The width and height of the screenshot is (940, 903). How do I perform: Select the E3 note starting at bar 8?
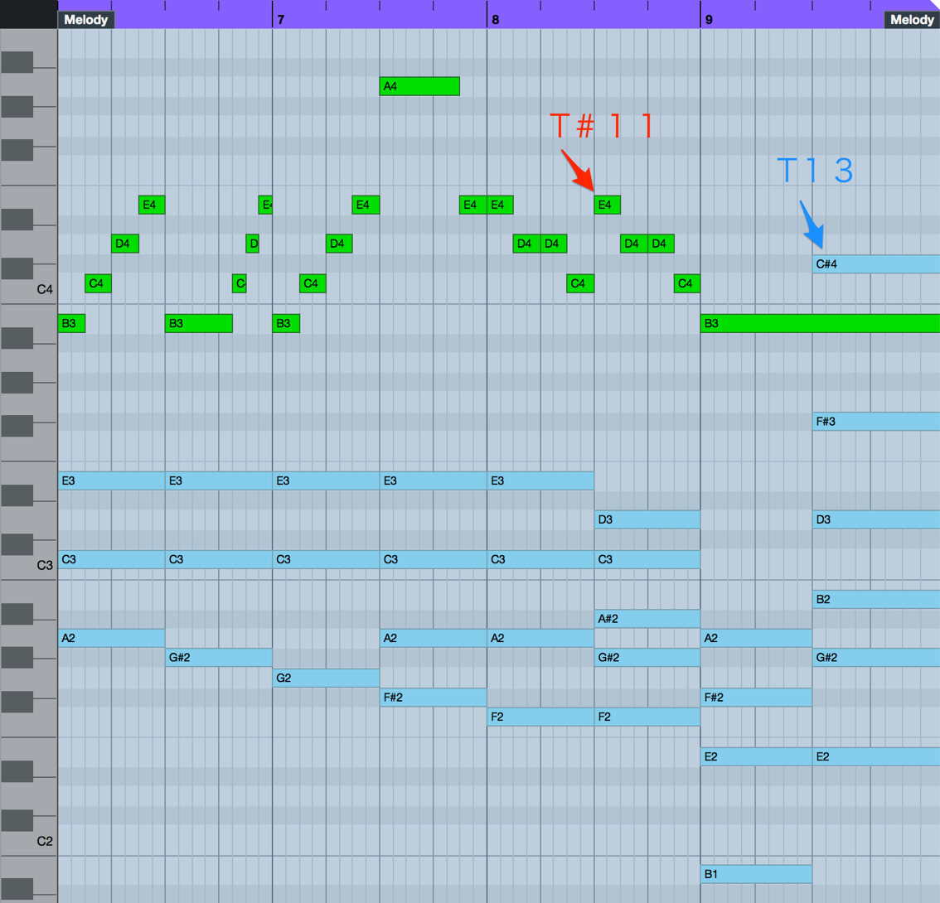point(540,480)
